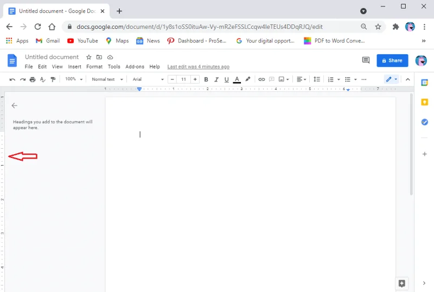This screenshot has width=434, height=292.
Task: Open the Arial font dropdown
Action: pyautogui.click(x=148, y=79)
